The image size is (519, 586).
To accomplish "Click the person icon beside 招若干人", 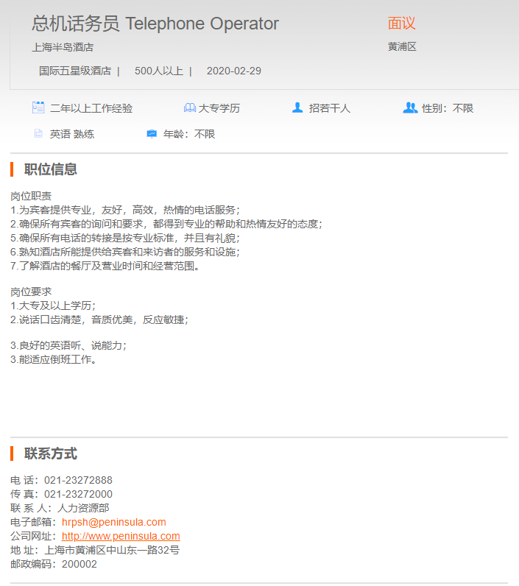I will pos(297,107).
